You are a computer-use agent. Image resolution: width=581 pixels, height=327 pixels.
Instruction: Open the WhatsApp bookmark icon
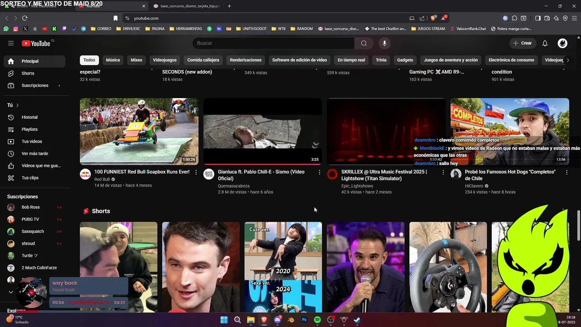pos(6,29)
